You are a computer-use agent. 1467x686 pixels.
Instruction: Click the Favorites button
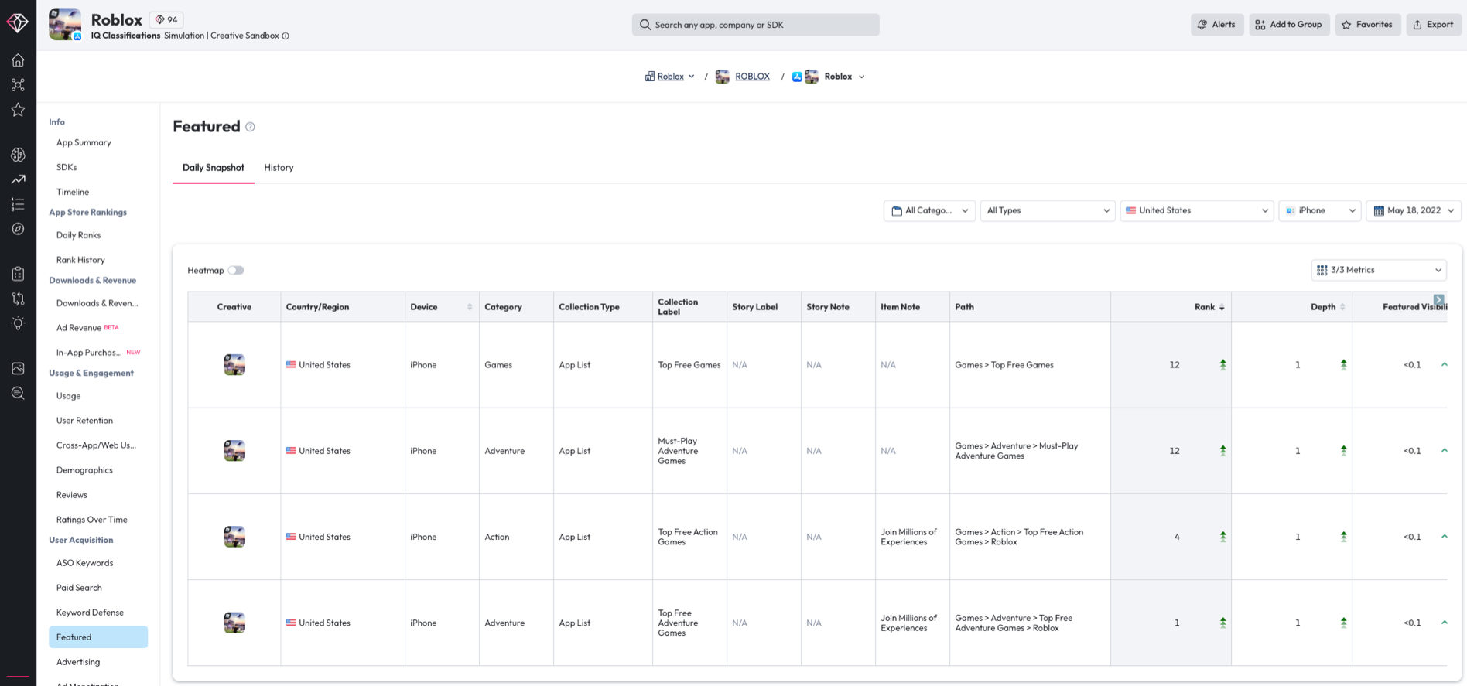(1367, 25)
